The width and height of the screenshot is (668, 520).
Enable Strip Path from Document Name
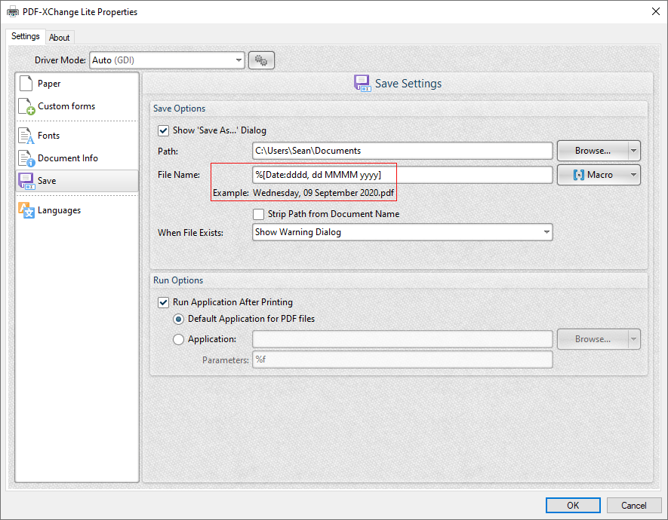pyautogui.click(x=259, y=214)
